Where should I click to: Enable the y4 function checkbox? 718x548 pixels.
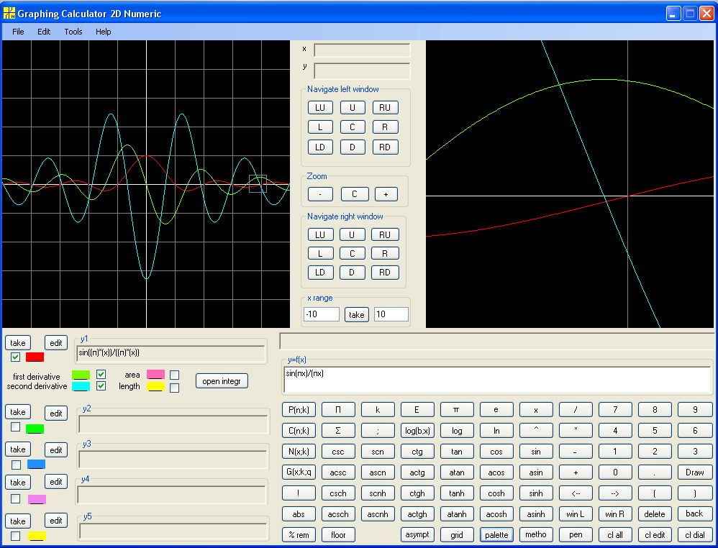[16, 498]
